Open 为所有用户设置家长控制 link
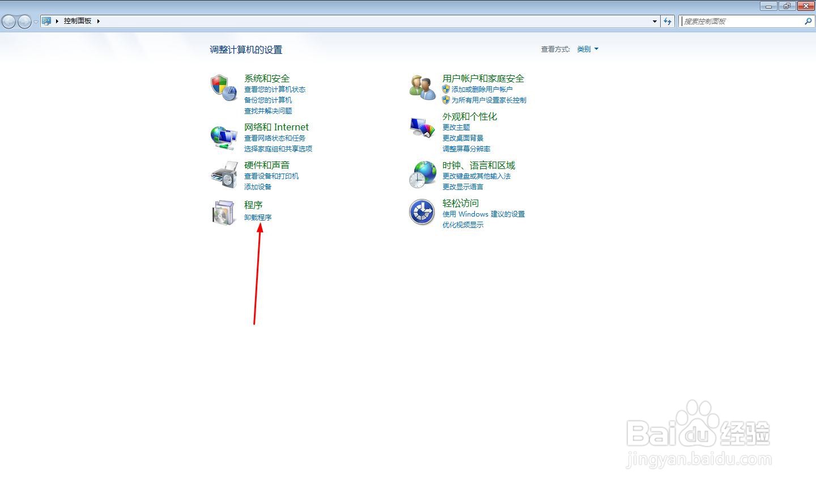This screenshot has width=816, height=487. point(489,100)
